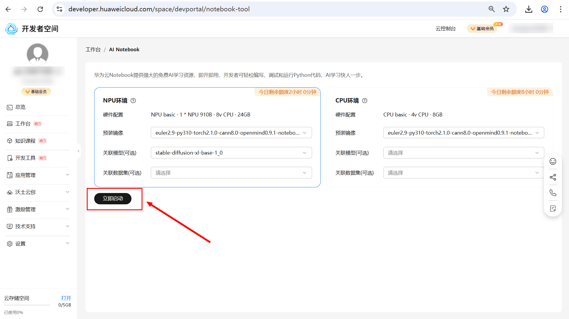Click the 工作台 sidebar icon
The image size is (569, 319).
pyautogui.click(x=10, y=124)
